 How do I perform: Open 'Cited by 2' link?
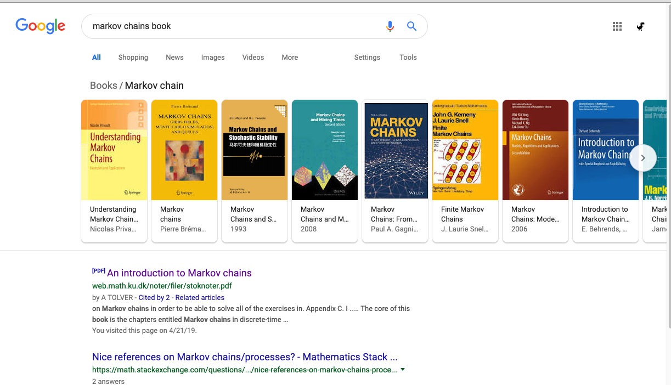pos(154,297)
